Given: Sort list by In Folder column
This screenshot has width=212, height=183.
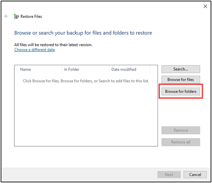Looking at the screenshot, I should tap(85, 69).
